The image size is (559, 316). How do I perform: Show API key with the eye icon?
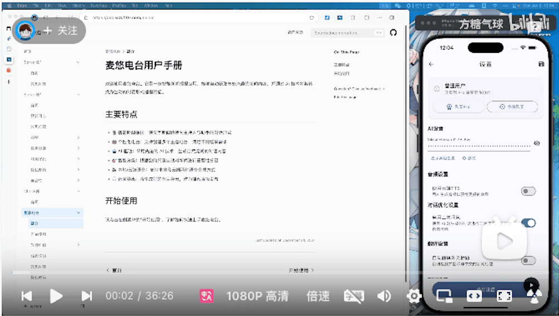pyautogui.click(x=537, y=143)
